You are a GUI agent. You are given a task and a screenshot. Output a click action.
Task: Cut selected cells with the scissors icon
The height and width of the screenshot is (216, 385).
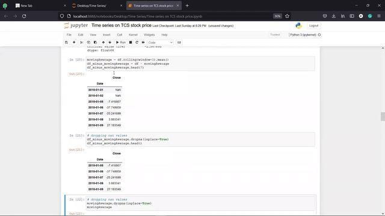pyautogui.click(x=82, y=43)
